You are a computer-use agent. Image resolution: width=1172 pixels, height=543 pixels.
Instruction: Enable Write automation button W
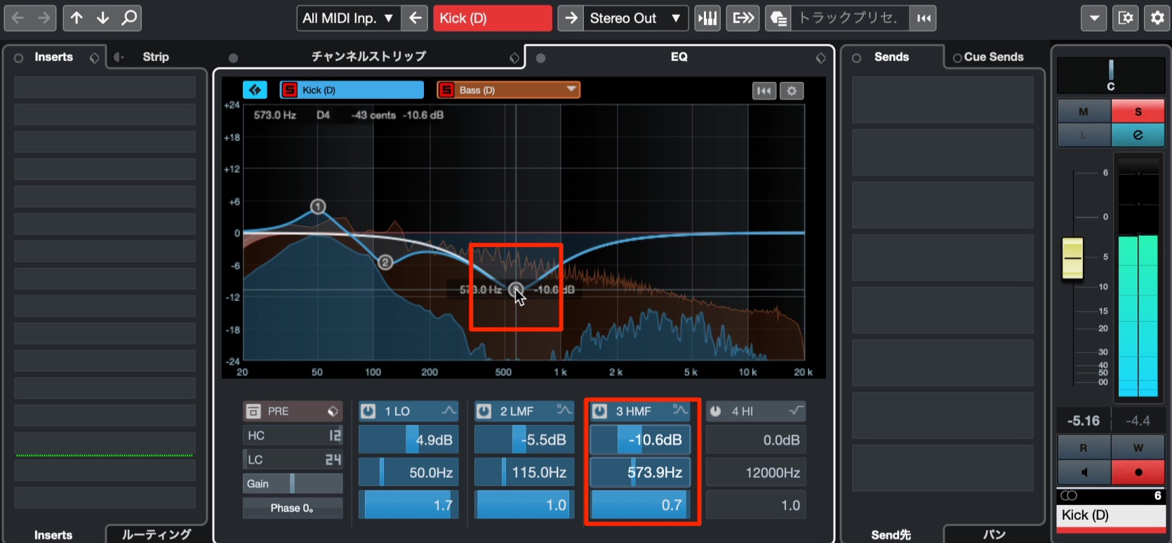tap(1138, 448)
